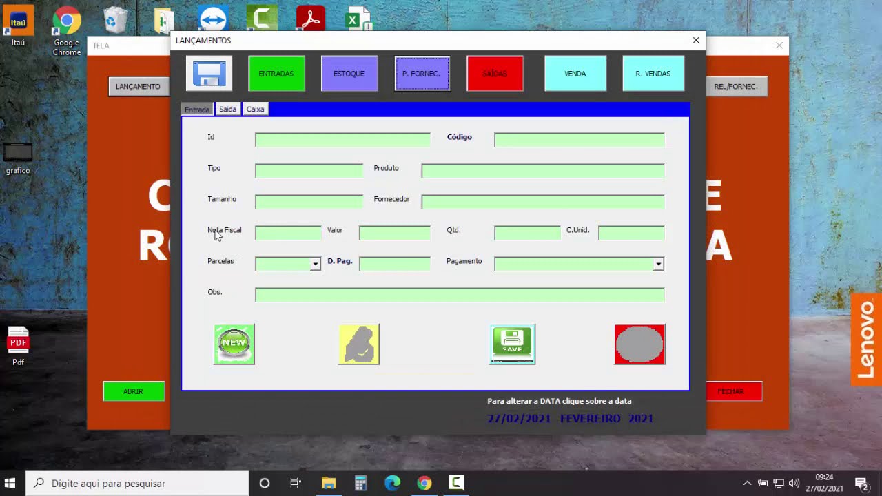Open the Windows Start menu
Screen dimensions: 882x496
click(10, 483)
